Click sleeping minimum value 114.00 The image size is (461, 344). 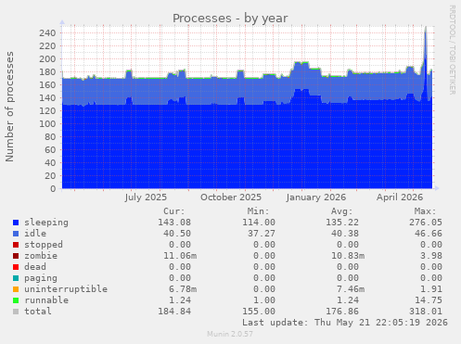(x=259, y=223)
